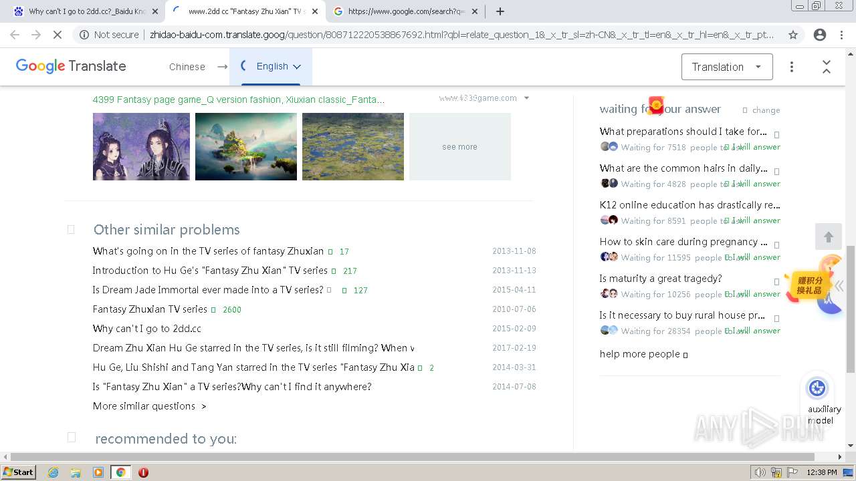Open 'Why can't I go to 2dd.cc' link

pyautogui.click(x=147, y=329)
